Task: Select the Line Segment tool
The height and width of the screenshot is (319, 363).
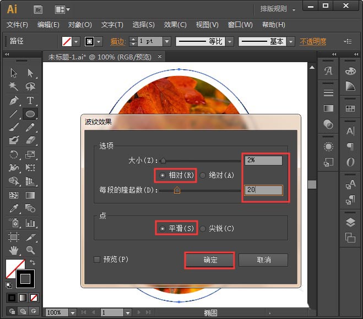Action: 13,114
